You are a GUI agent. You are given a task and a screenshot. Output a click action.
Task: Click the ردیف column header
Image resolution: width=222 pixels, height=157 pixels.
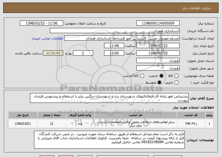click(x=209, y=115)
